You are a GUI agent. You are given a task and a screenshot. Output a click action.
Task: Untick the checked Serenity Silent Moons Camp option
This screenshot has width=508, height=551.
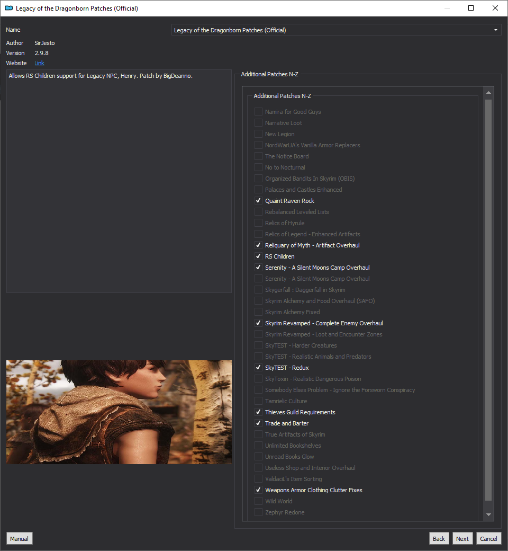point(258,268)
